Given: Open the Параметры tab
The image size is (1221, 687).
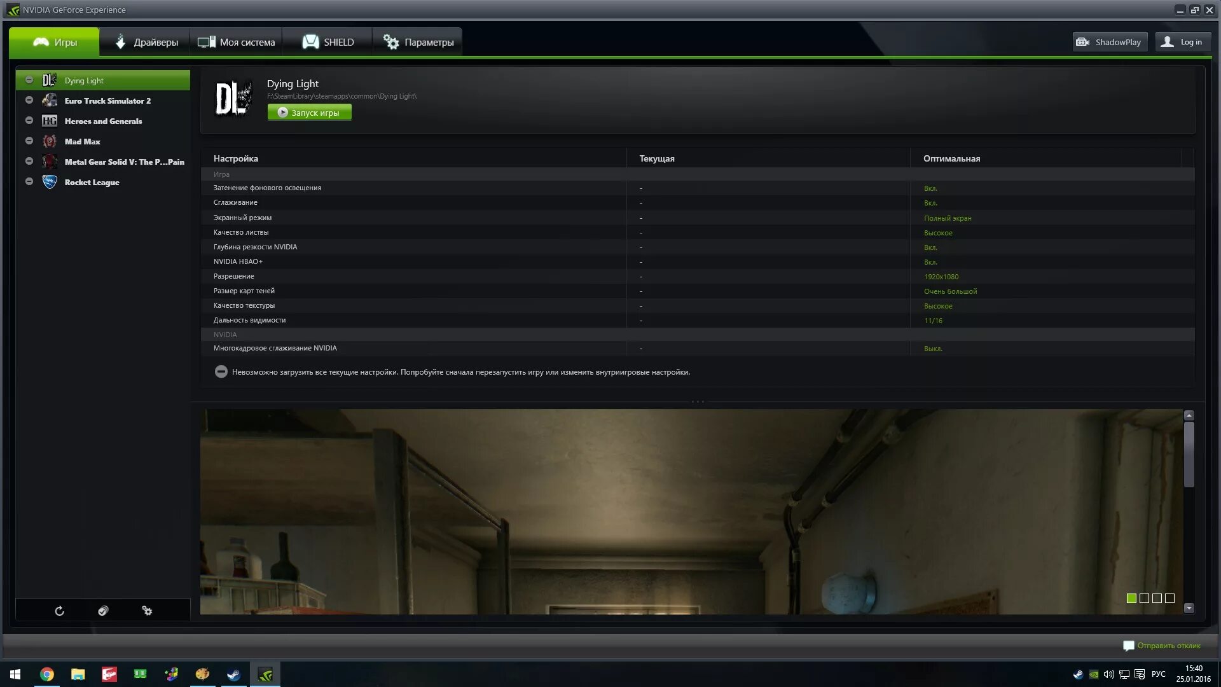Looking at the screenshot, I should point(418,42).
